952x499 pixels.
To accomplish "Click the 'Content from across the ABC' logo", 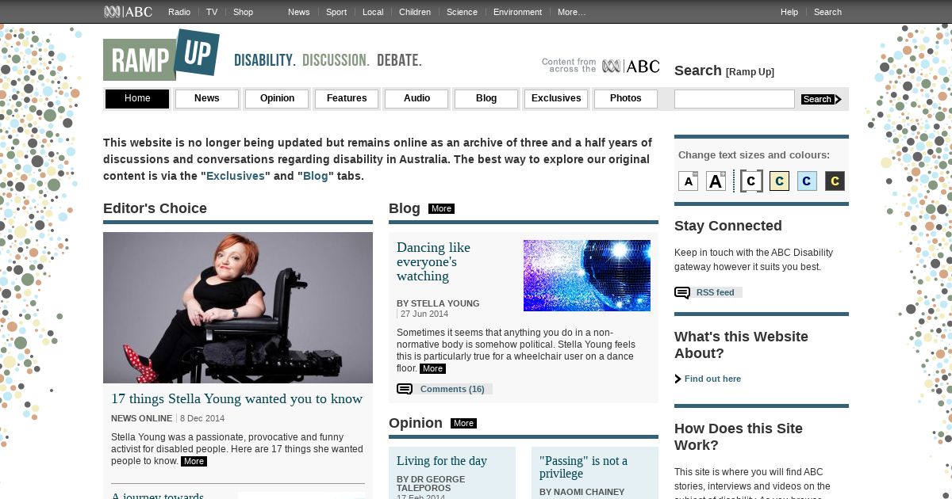I will [601, 66].
